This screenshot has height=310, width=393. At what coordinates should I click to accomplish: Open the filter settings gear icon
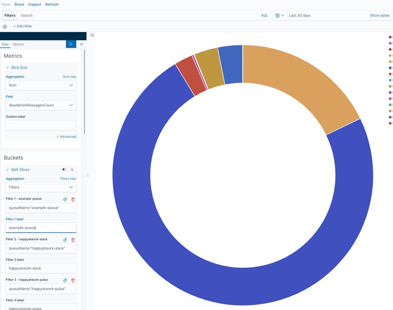(5, 26)
